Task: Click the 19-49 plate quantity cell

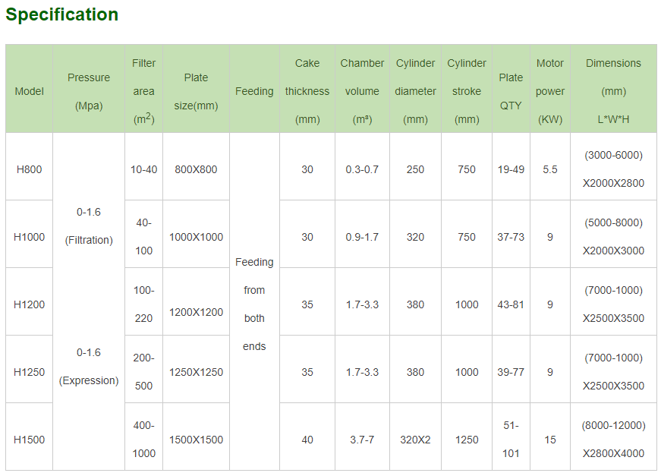Action: coord(511,169)
